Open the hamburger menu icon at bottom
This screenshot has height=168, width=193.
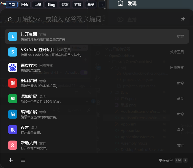[x=23, y=160]
